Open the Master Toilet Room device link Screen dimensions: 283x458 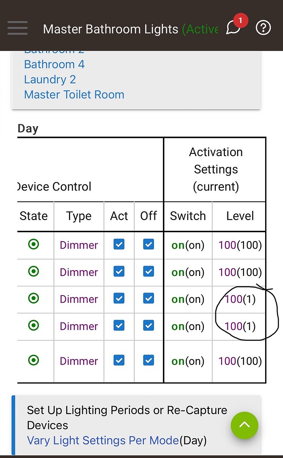[x=74, y=94]
